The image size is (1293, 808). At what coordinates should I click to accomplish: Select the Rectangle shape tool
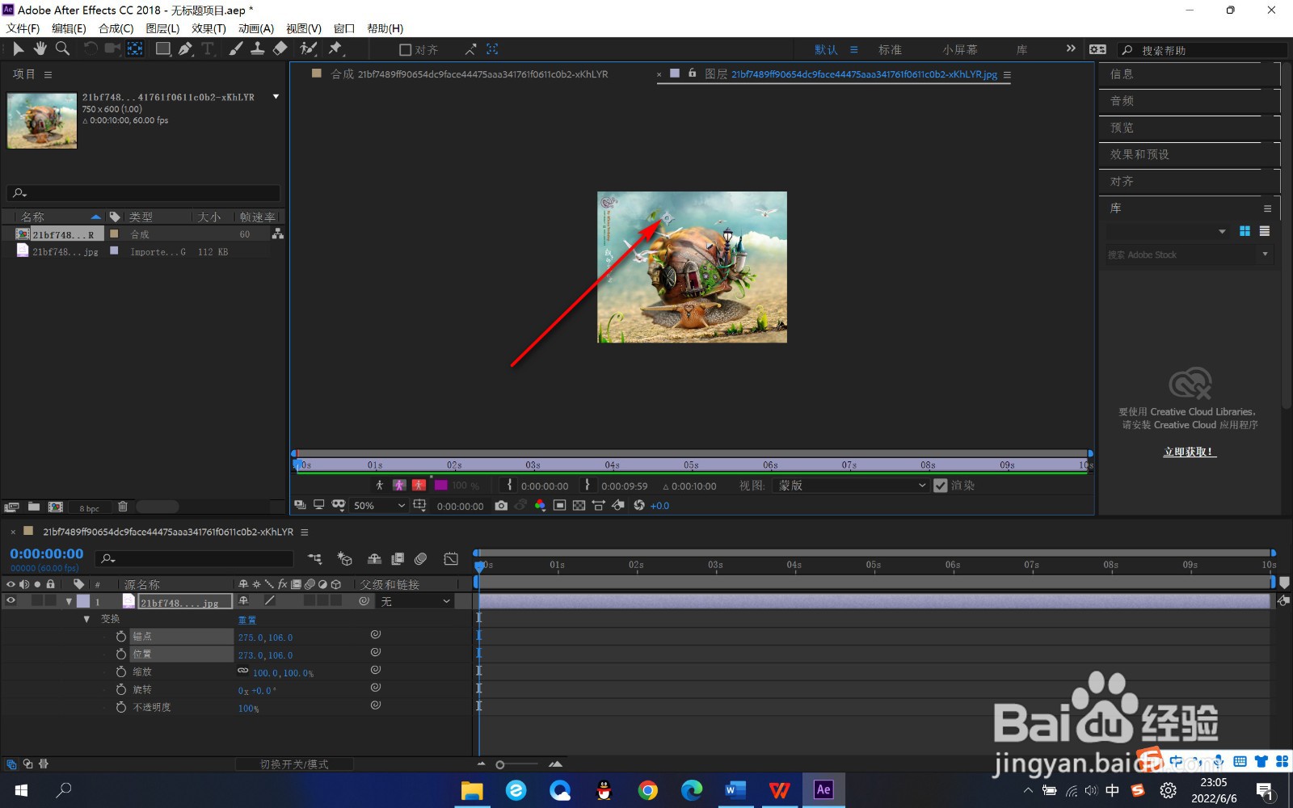point(163,49)
